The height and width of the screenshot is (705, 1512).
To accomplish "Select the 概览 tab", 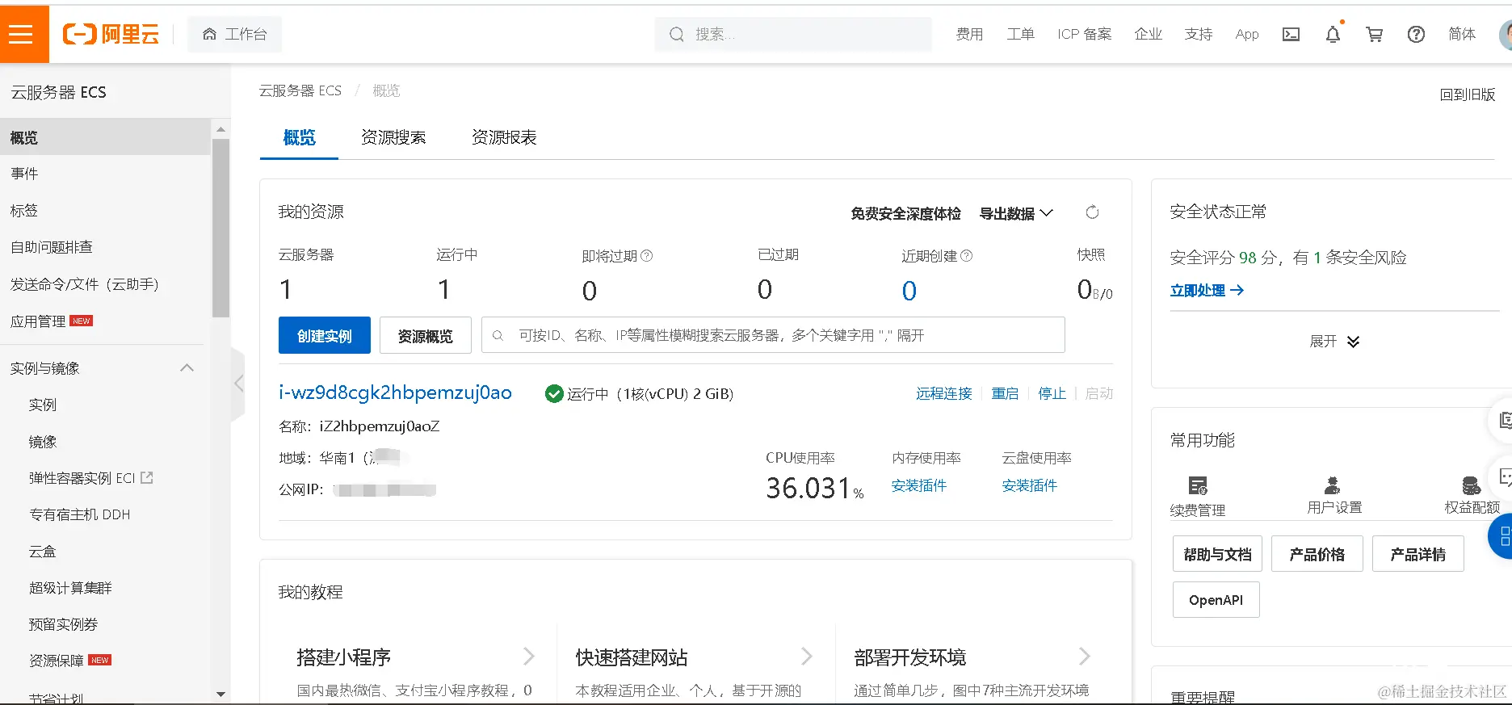I will (299, 137).
